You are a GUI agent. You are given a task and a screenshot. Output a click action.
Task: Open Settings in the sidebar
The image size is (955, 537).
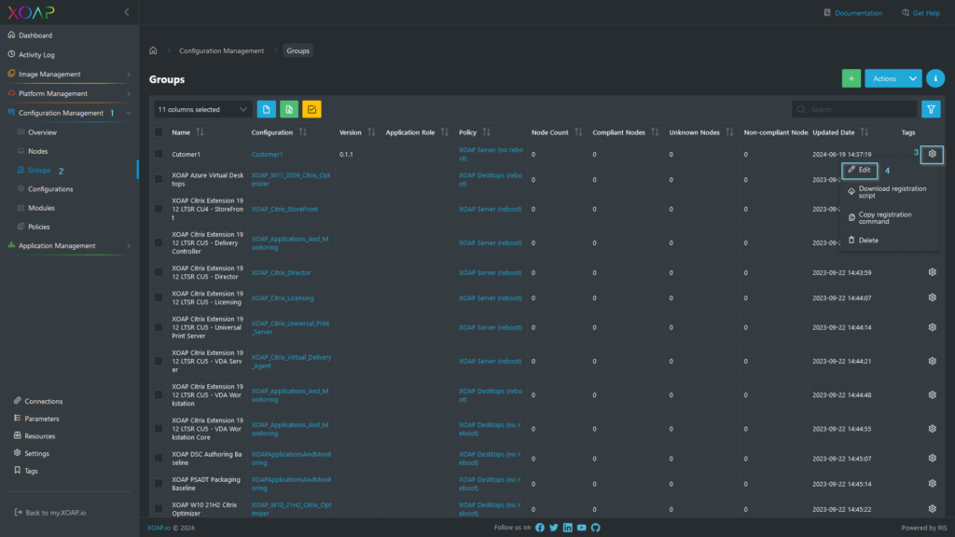(x=36, y=454)
